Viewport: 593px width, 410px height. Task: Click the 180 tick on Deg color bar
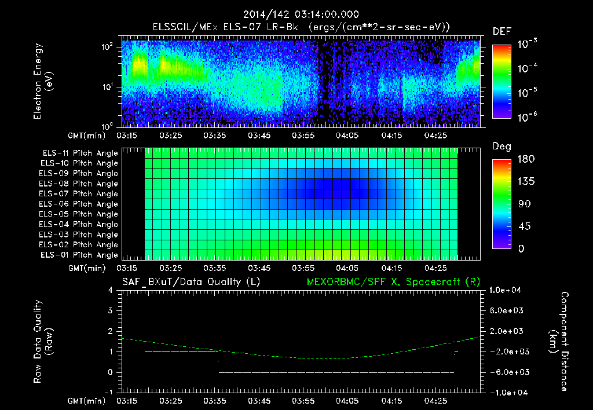(526, 159)
